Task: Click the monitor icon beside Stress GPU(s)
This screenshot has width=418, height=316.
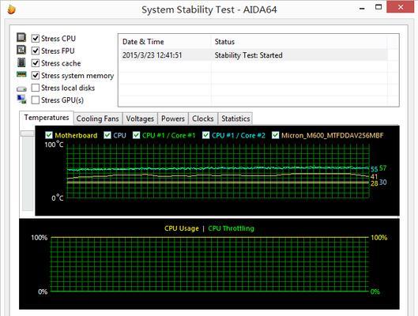Action: (21, 99)
